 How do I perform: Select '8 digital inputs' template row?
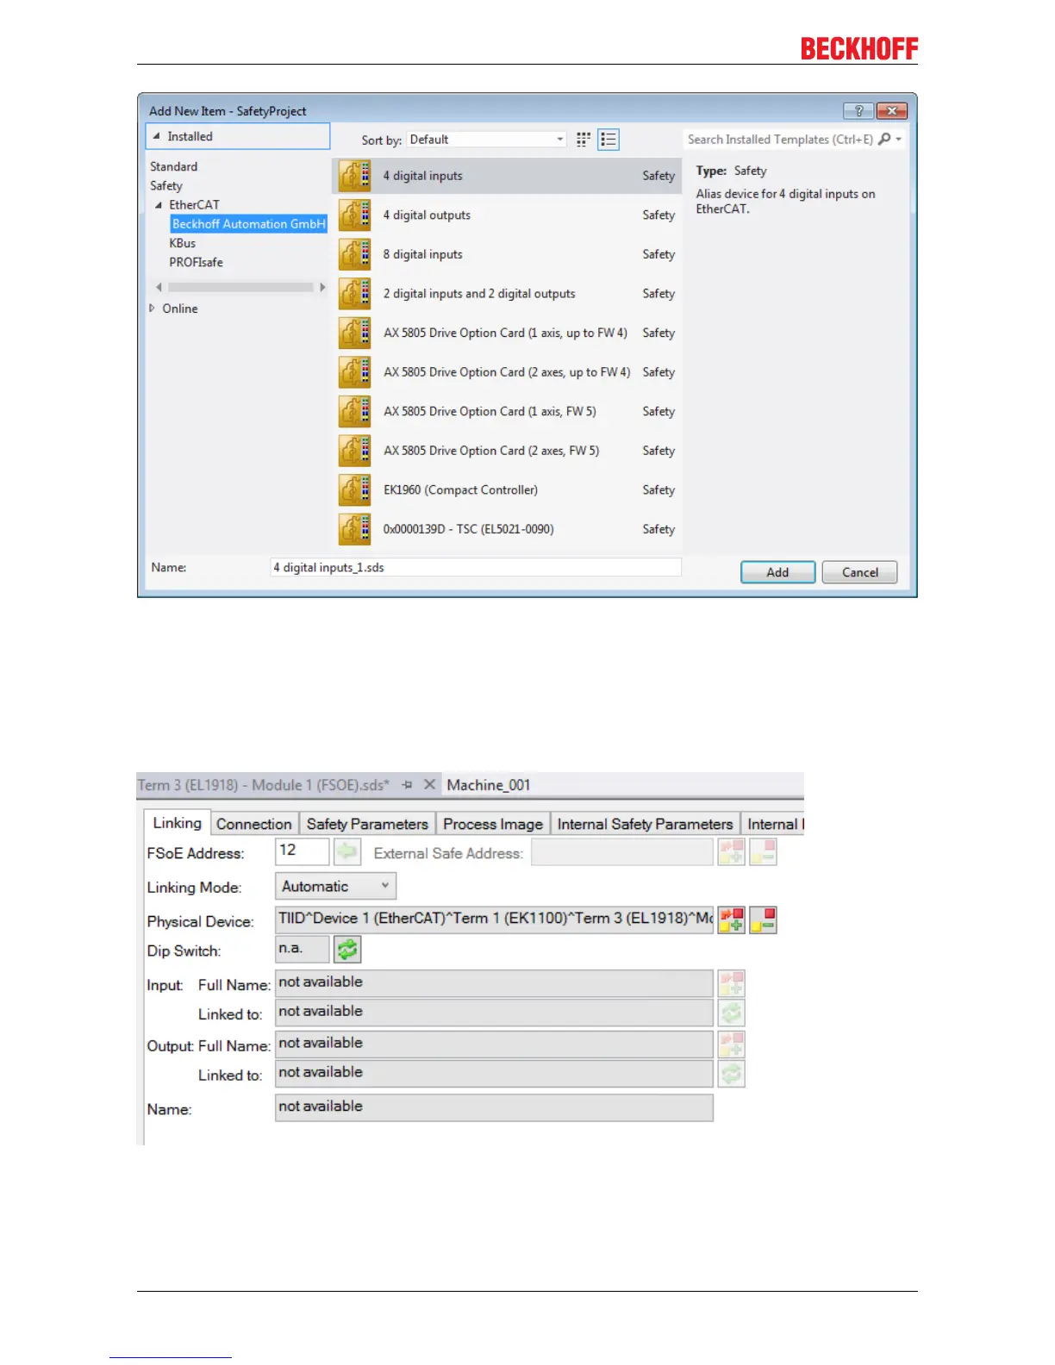coord(508,254)
